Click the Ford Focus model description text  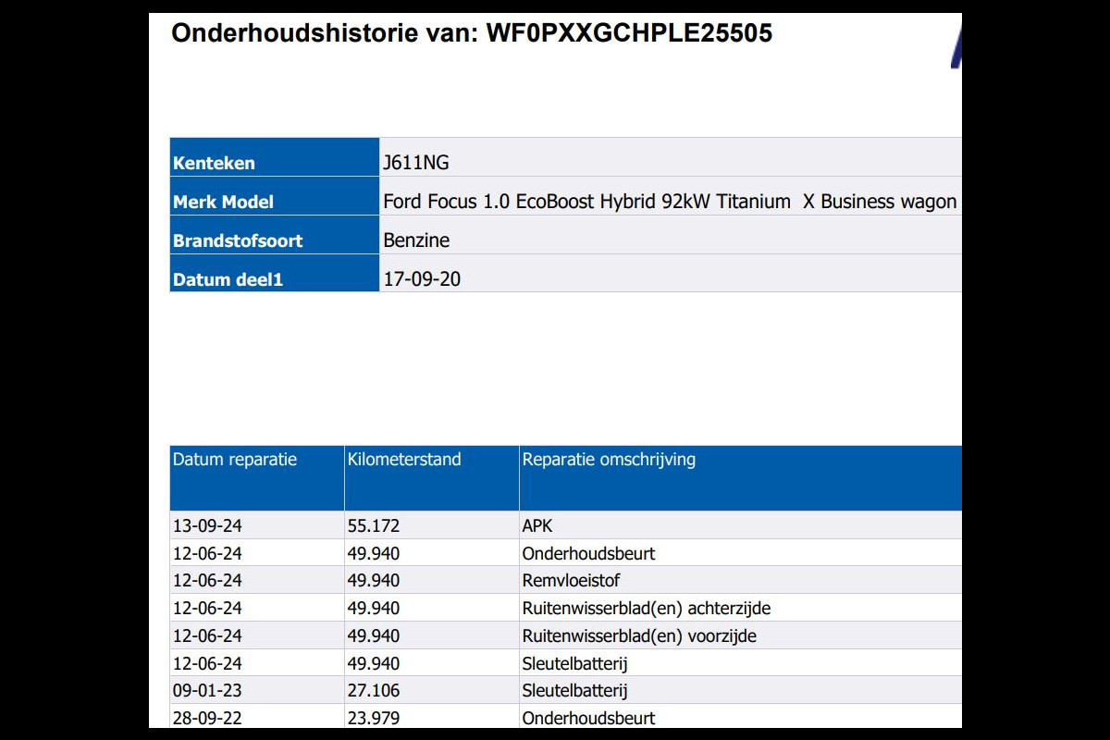tap(669, 202)
